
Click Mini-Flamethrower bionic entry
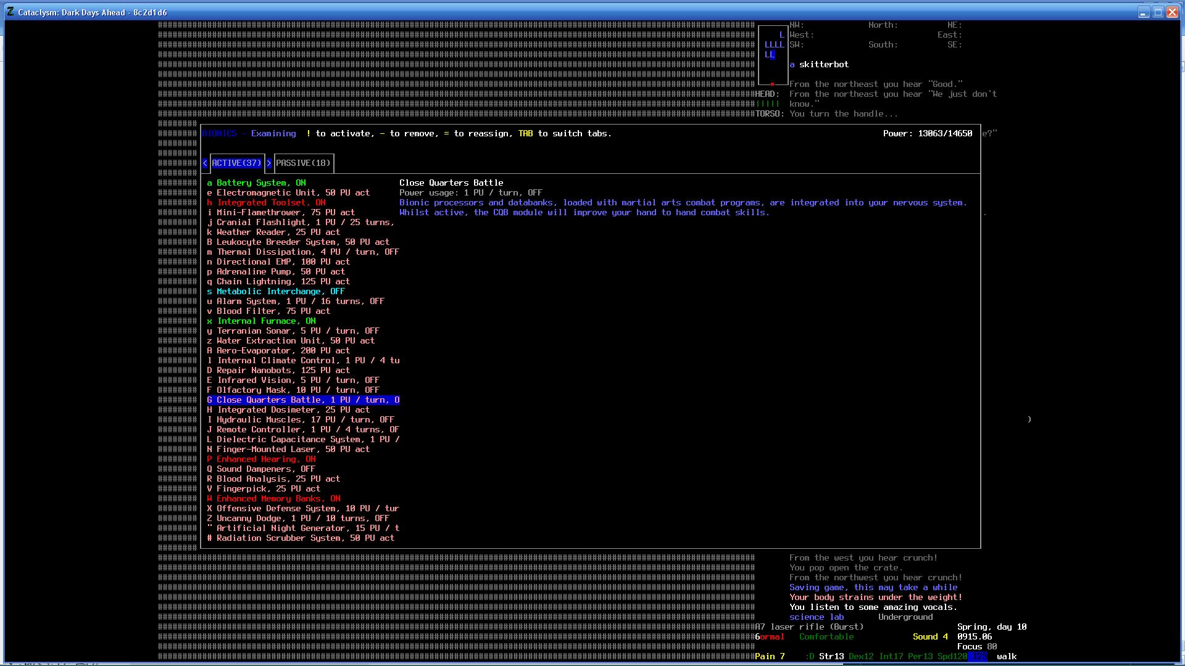(281, 213)
